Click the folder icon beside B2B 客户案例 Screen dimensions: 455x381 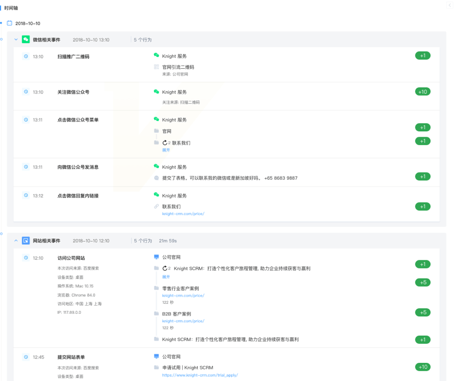(x=157, y=314)
